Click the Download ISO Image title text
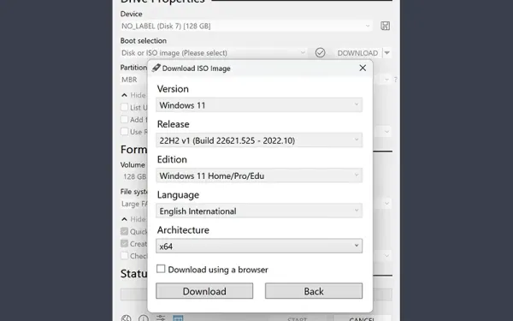 [197, 68]
